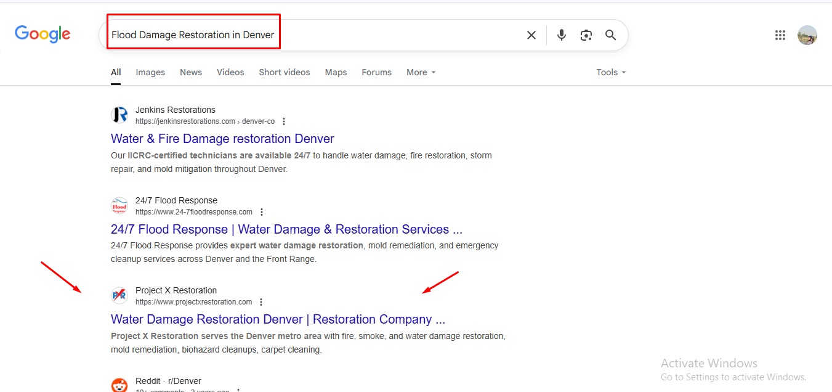The height and width of the screenshot is (392, 832).
Task: Open three-dot menu for 24/7 Flood Response
Action: pos(262,212)
